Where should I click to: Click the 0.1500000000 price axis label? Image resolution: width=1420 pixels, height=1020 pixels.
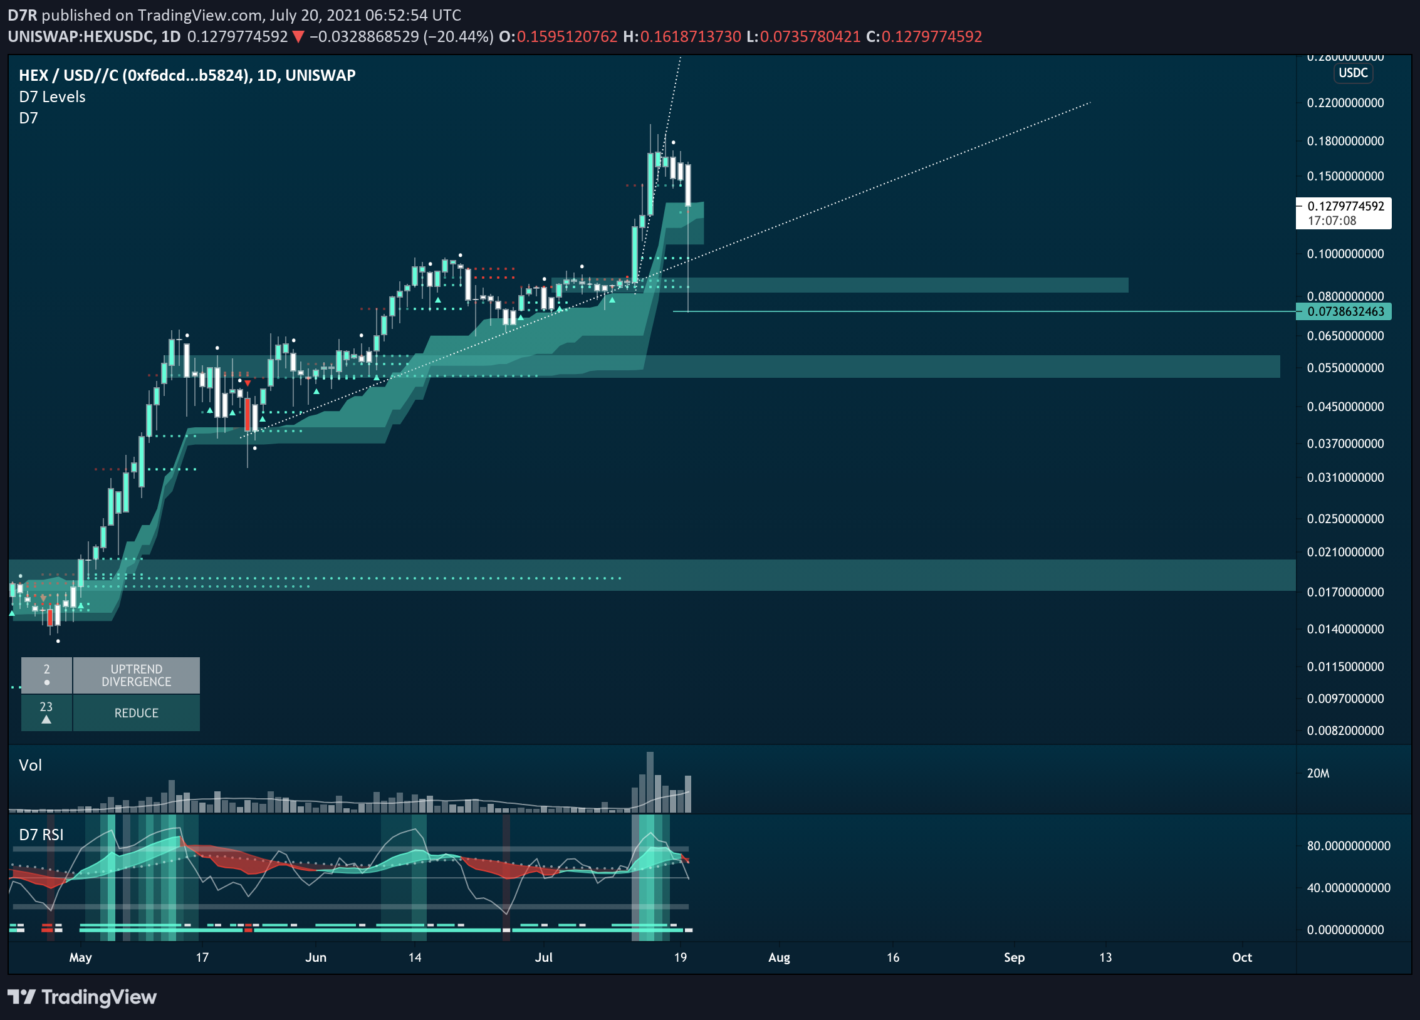click(1345, 176)
